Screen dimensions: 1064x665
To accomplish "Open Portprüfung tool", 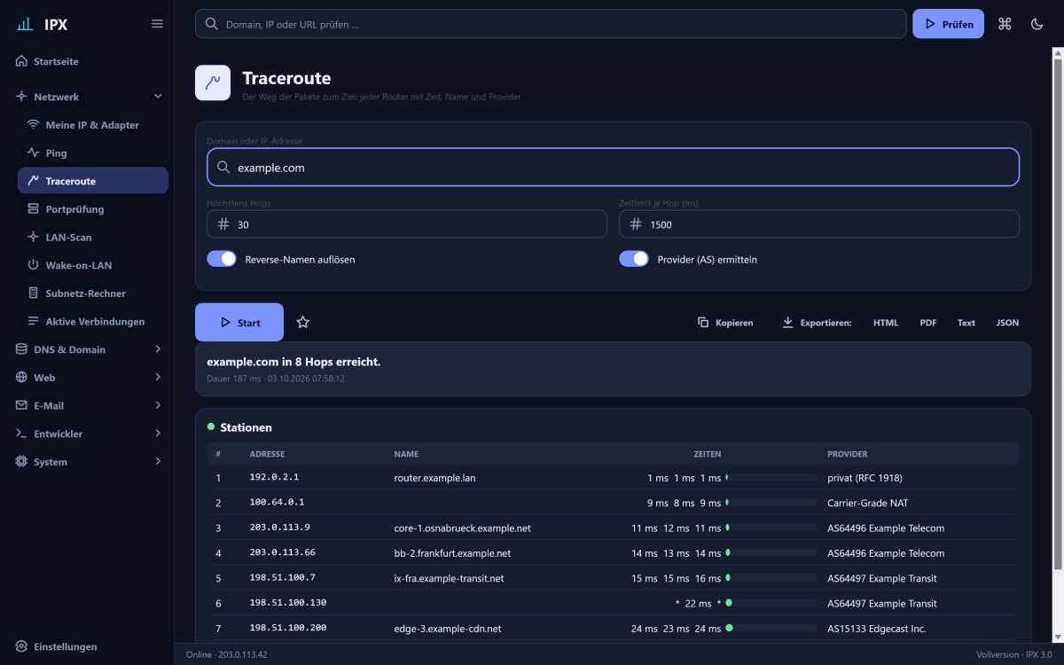I will pos(93,209).
